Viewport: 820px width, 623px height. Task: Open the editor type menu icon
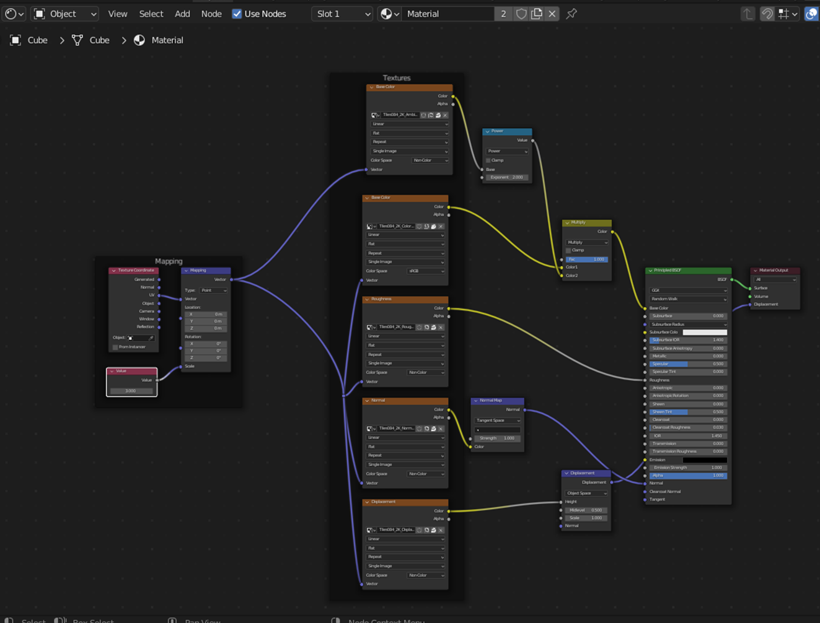click(x=14, y=14)
